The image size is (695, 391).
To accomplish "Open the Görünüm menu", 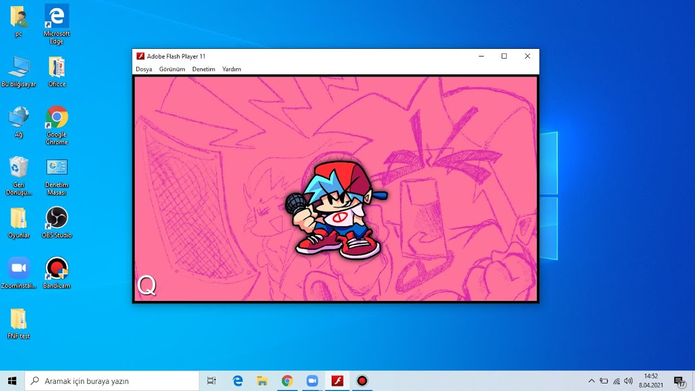I will (x=172, y=69).
